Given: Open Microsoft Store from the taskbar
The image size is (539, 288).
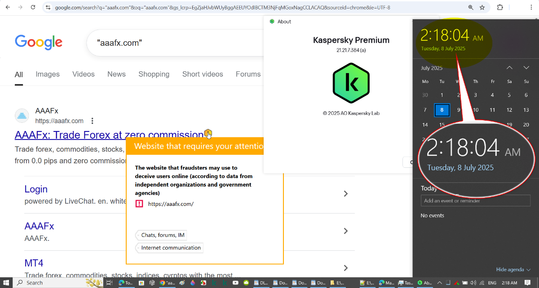Looking at the screenshot, I should click(x=141, y=283).
